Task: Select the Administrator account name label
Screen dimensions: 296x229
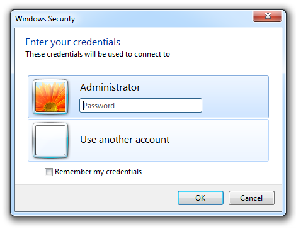Action: click(x=110, y=87)
